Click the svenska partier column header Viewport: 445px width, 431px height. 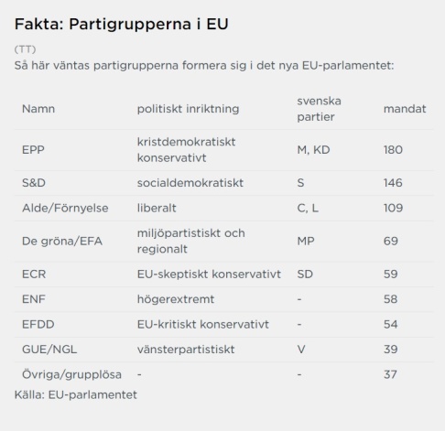319,109
